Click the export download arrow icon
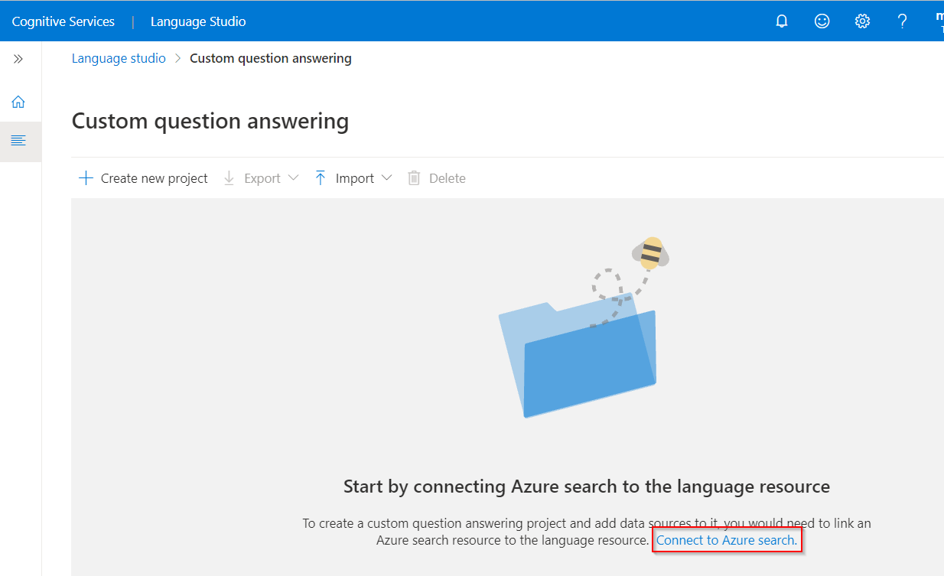Image resolution: width=944 pixels, height=576 pixels. tap(229, 177)
